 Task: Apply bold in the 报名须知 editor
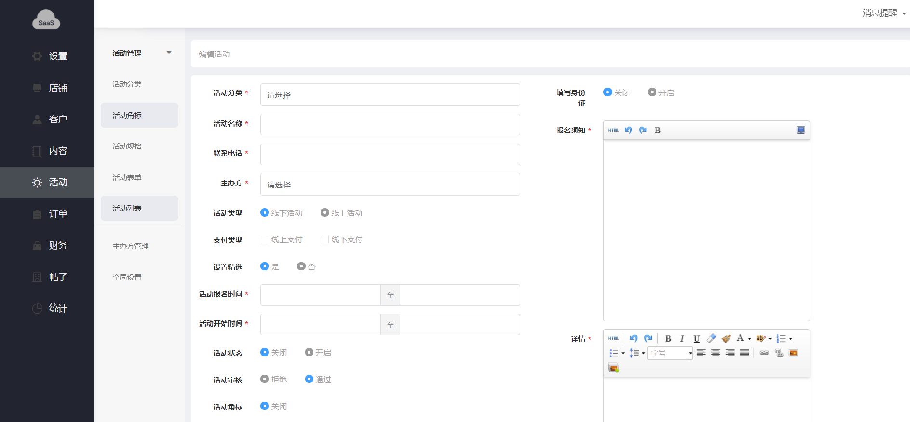point(657,130)
